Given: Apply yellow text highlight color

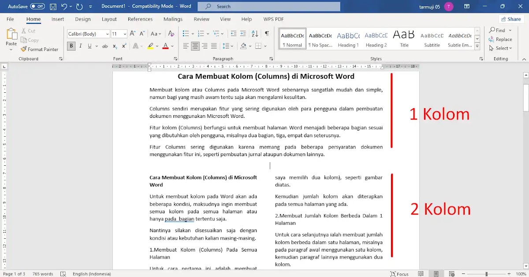Looking at the screenshot, I should [x=151, y=46].
